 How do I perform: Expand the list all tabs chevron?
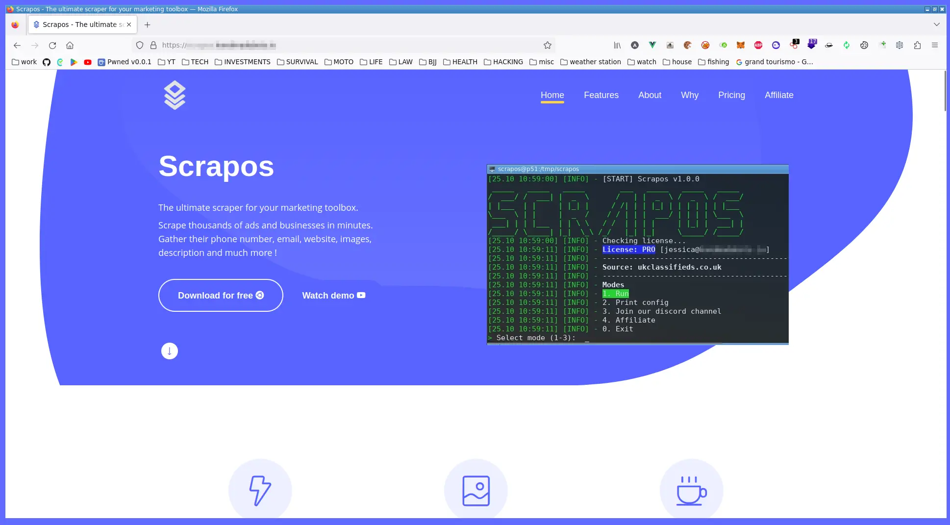(x=936, y=25)
